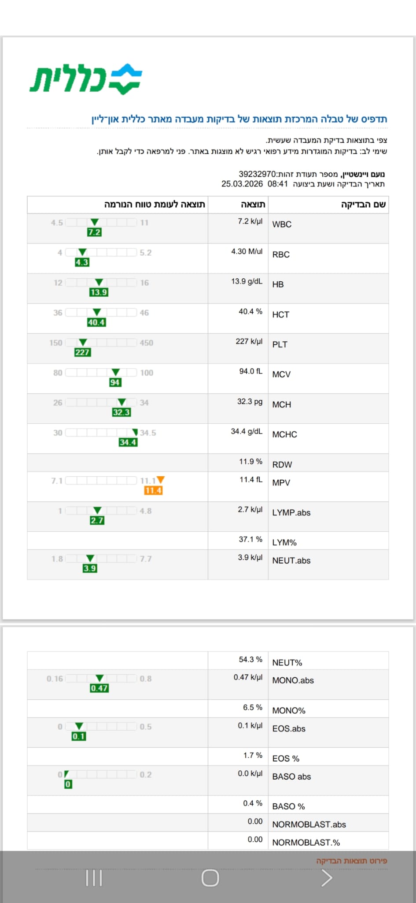This screenshot has width=416, height=903.
Task: Select the RDW test row name
Action: coord(282,464)
